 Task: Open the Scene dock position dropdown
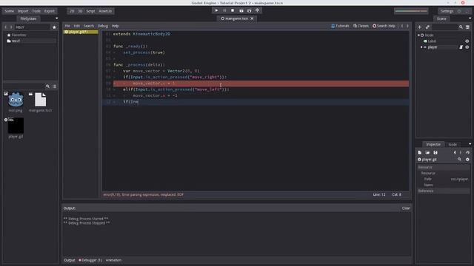[470, 18]
